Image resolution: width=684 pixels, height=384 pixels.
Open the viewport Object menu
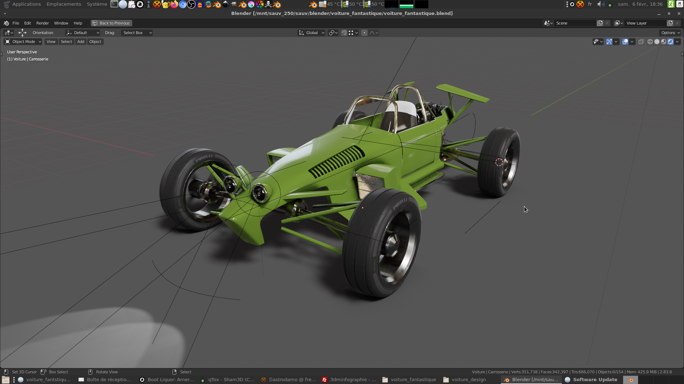point(95,42)
